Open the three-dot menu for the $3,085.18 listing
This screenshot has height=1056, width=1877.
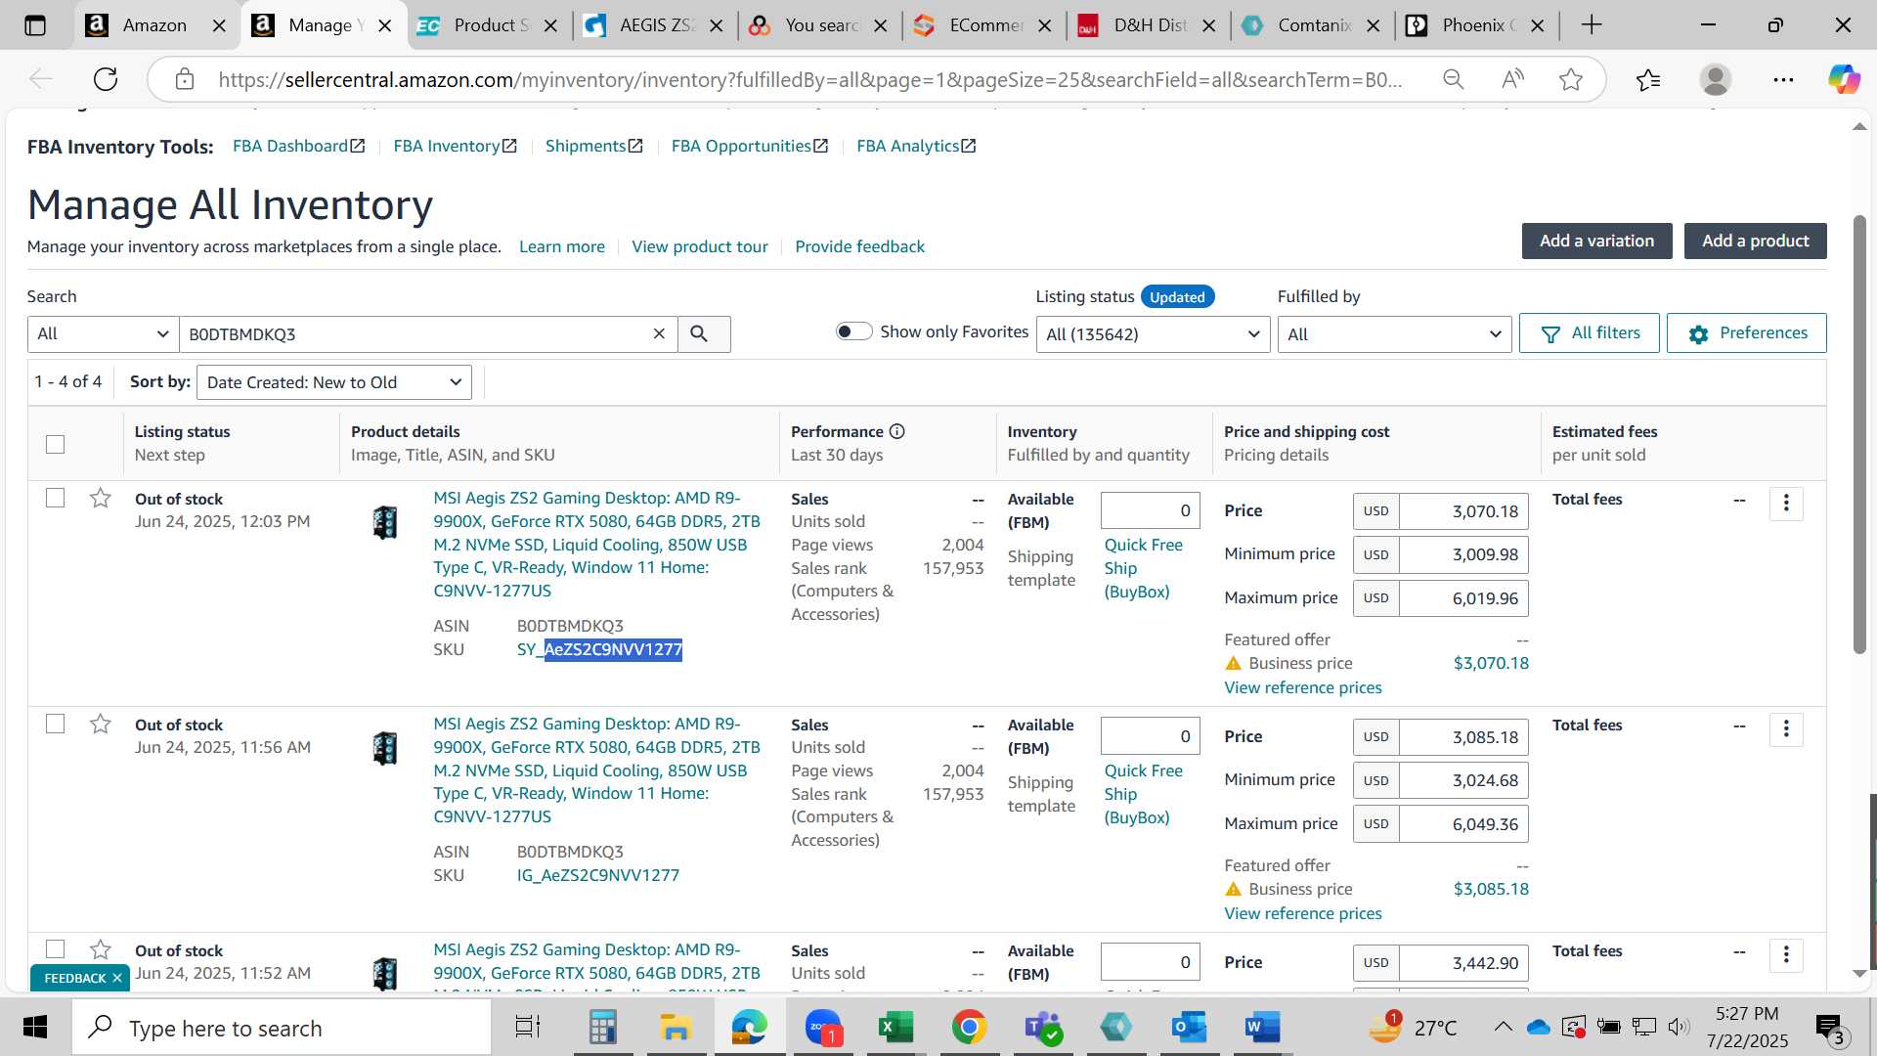tap(1786, 729)
